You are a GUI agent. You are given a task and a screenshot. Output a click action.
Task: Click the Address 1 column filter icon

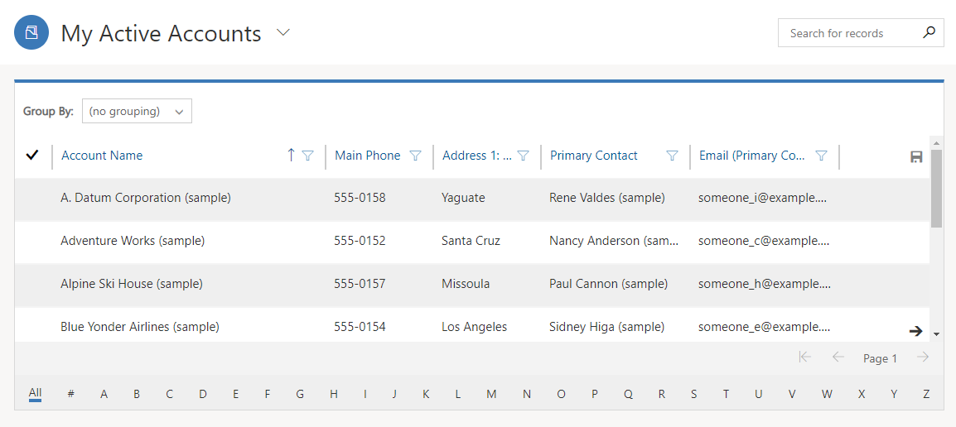click(523, 156)
